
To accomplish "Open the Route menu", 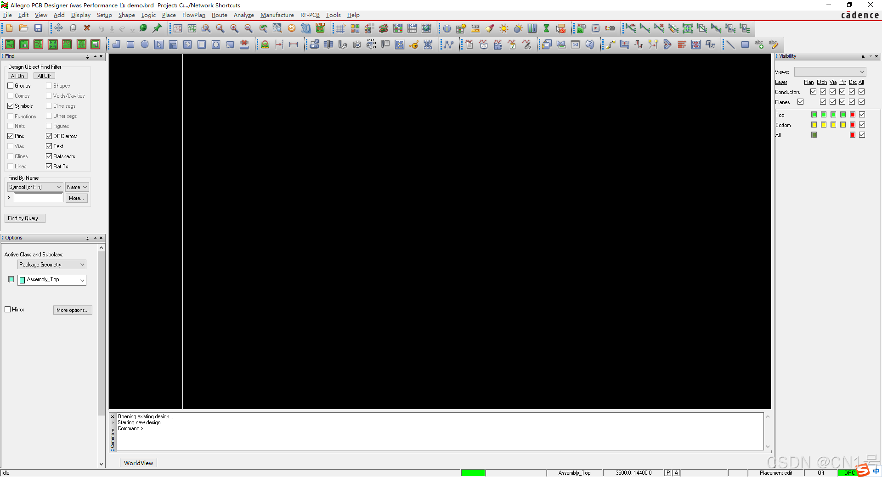I will (x=220, y=15).
